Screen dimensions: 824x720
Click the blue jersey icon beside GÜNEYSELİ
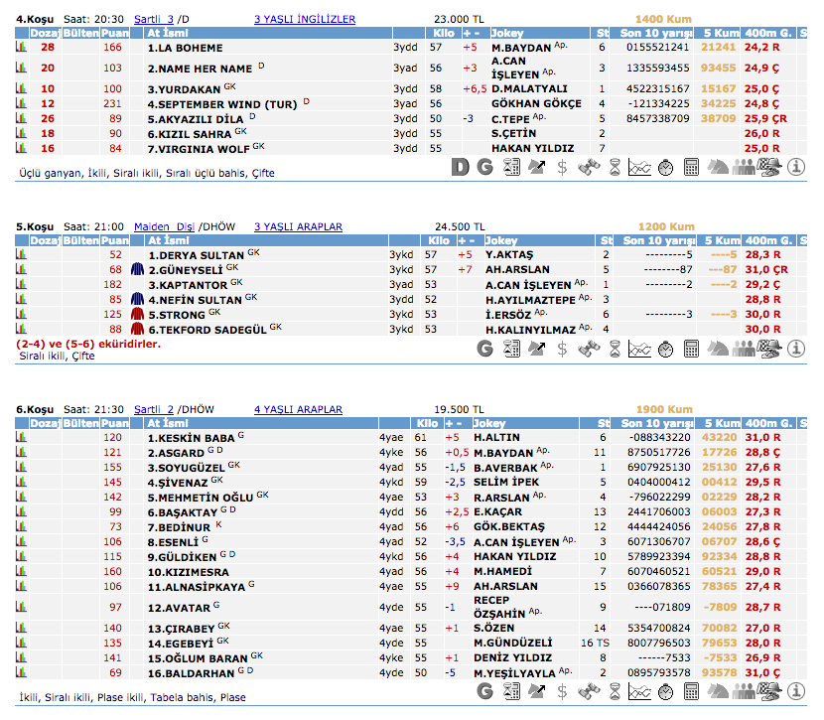coord(137,269)
